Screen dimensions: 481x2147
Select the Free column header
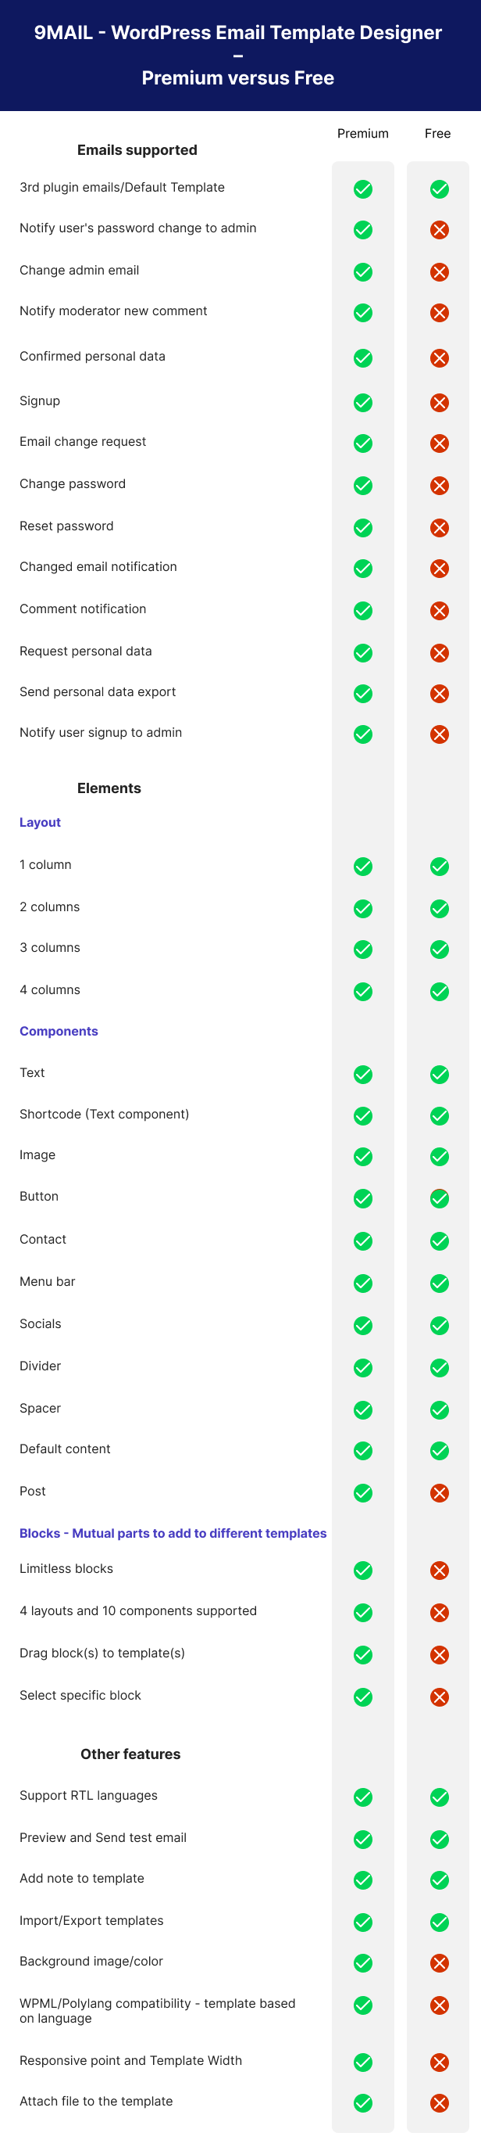point(438,133)
